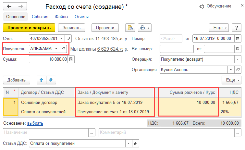Open the Статья ДДС item record
245x150 pixels.
pos(136,143)
